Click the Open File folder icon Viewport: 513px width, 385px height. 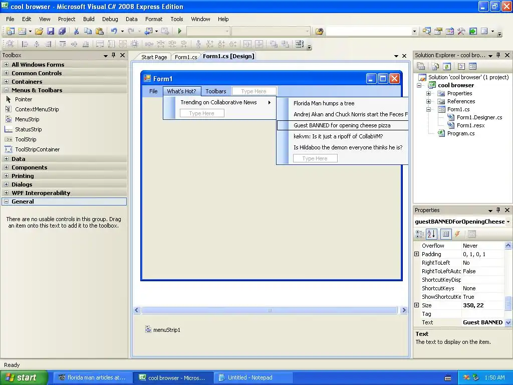[39, 31]
